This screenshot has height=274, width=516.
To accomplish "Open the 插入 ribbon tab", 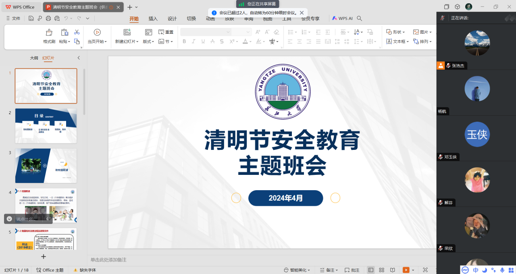I will pyautogui.click(x=153, y=19).
